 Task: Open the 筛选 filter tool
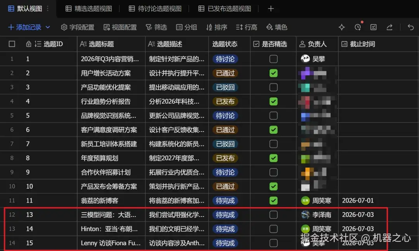click(156, 27)
